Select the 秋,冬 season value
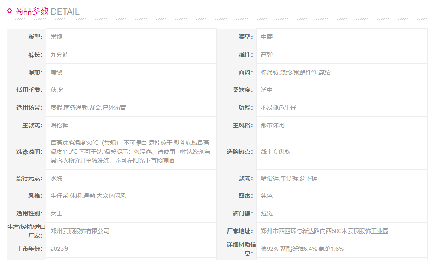This screenshot has height=260, width=431. (x=57, y=90)
